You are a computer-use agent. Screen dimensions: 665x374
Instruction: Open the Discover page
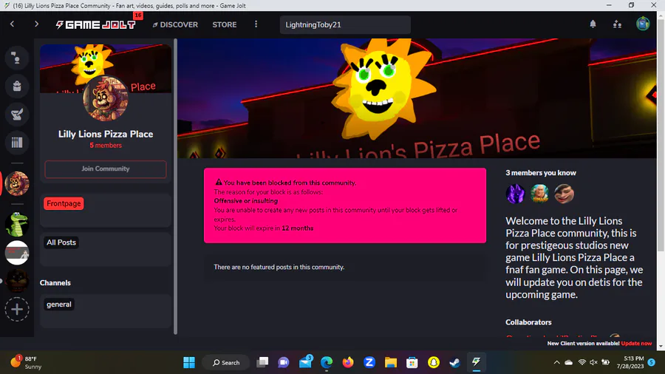pyautogui.click(x=175, y=24)
